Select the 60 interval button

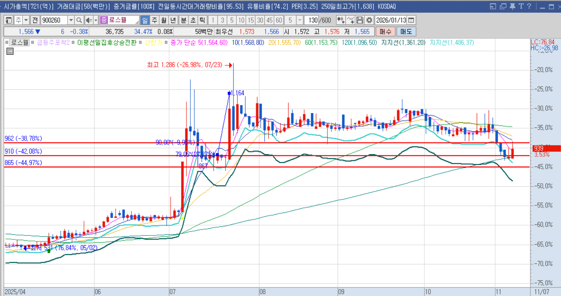pos(279,20)
